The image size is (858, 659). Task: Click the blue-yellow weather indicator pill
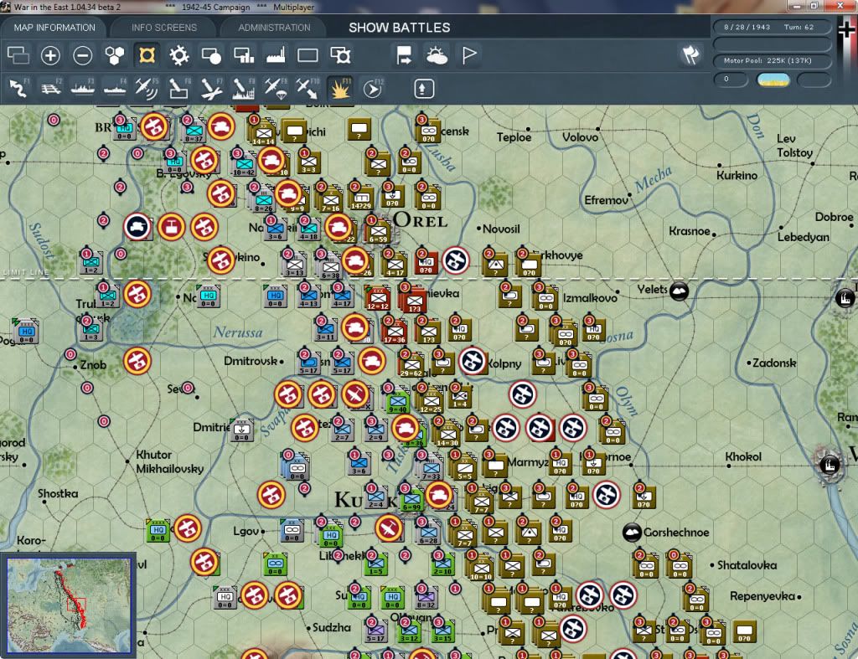[x=773, y=80]
